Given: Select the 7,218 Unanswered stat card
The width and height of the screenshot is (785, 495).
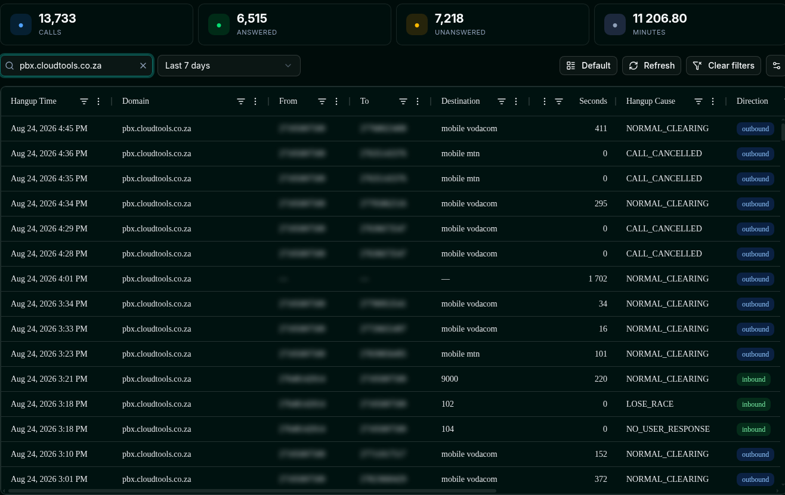Looking at the screenshot, I should (493, 24).
